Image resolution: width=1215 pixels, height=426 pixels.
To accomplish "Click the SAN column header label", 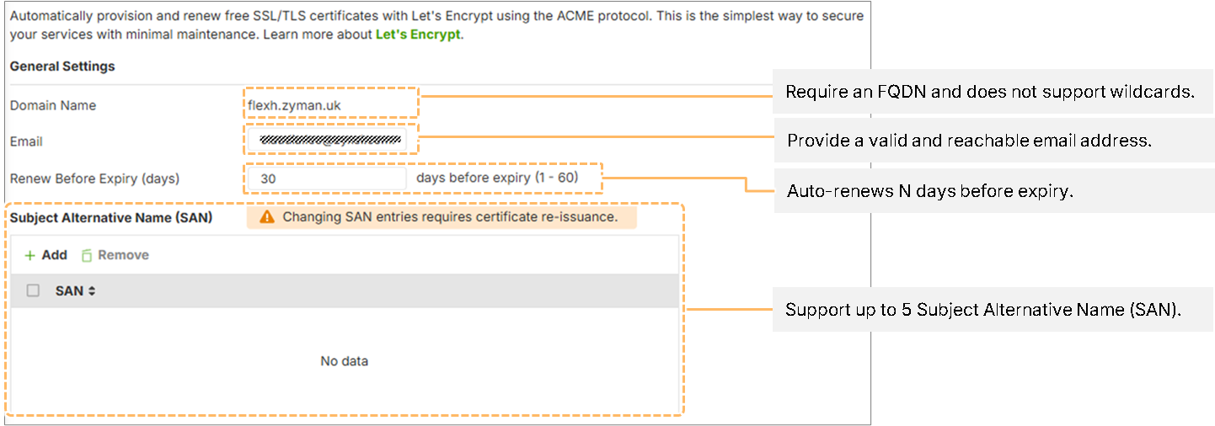I will click(x=69, y=290).
